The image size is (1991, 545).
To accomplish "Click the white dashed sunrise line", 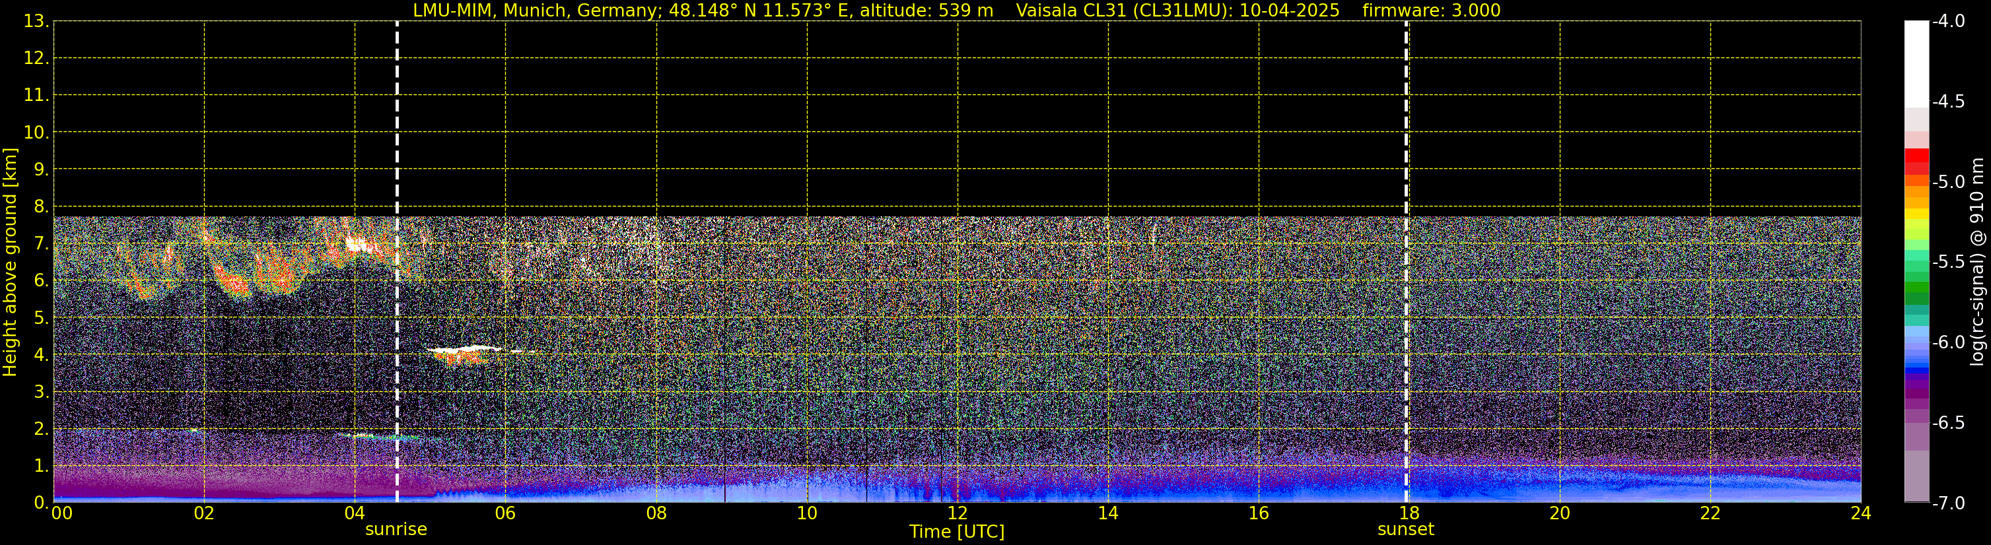I will point(396,262).
